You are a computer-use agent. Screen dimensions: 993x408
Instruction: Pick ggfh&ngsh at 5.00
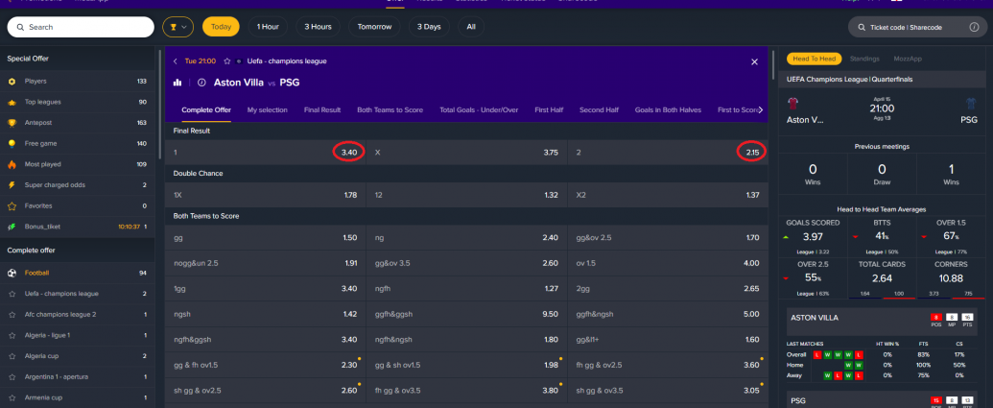668,314
